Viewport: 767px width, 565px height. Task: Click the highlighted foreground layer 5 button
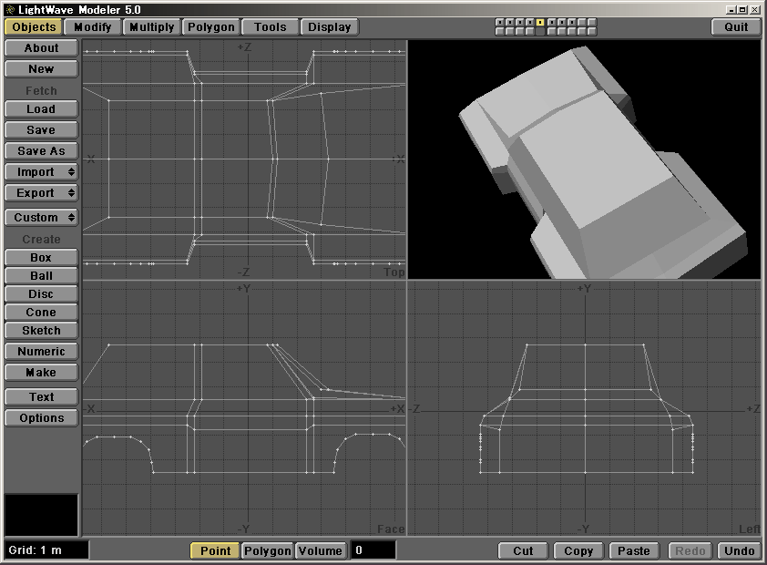point(540,22)
